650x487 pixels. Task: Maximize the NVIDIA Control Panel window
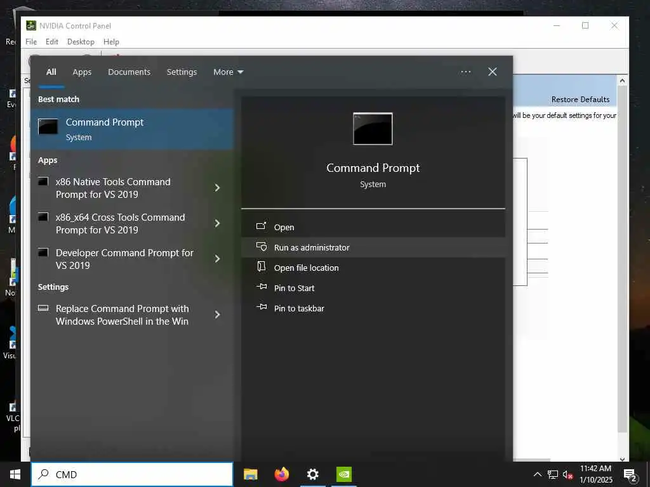click(585, 25)
